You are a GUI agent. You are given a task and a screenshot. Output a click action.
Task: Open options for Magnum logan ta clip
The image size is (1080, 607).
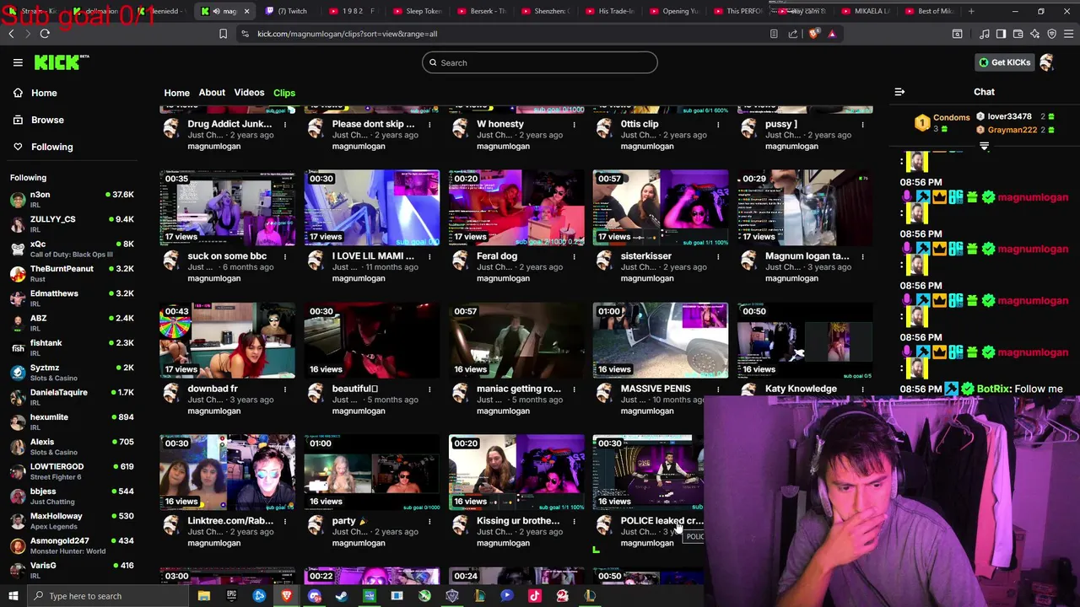pyautogui.click(x=862, y=257)
